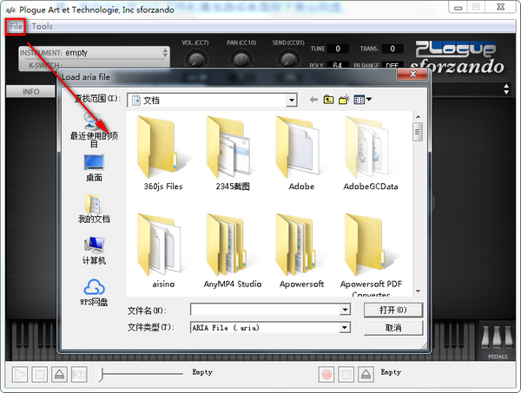Select the 360js Files folder
This screenshot has height=393, width=521.
(163, 153)
